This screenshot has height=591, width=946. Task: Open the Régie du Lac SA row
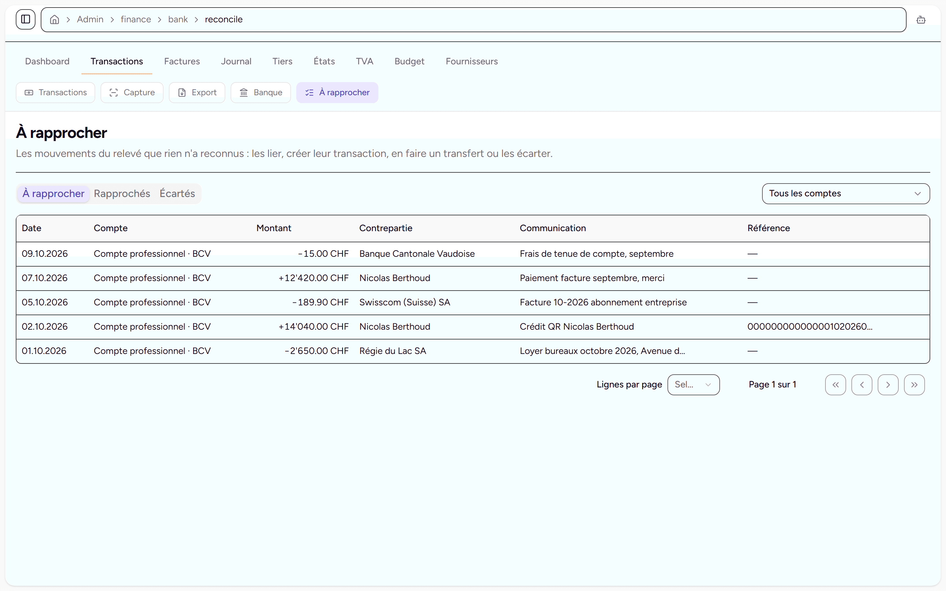pos(473,351)
